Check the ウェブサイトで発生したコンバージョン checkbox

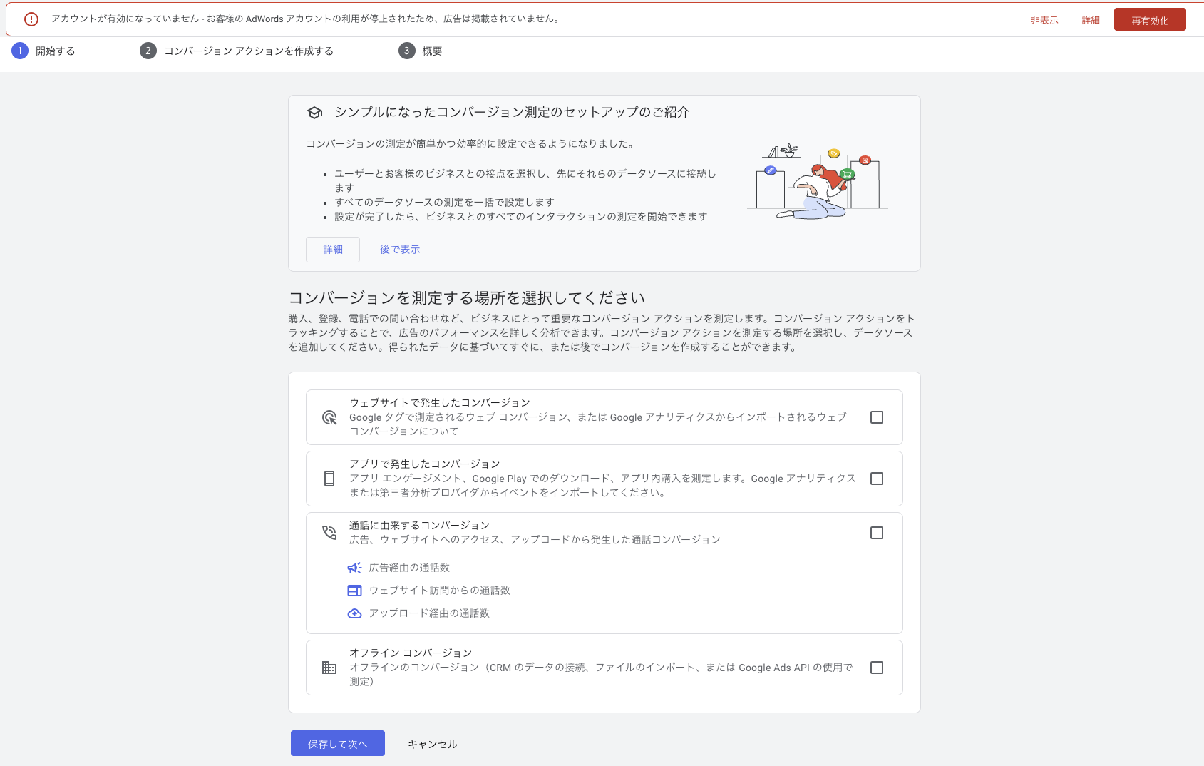coord(877,417)
